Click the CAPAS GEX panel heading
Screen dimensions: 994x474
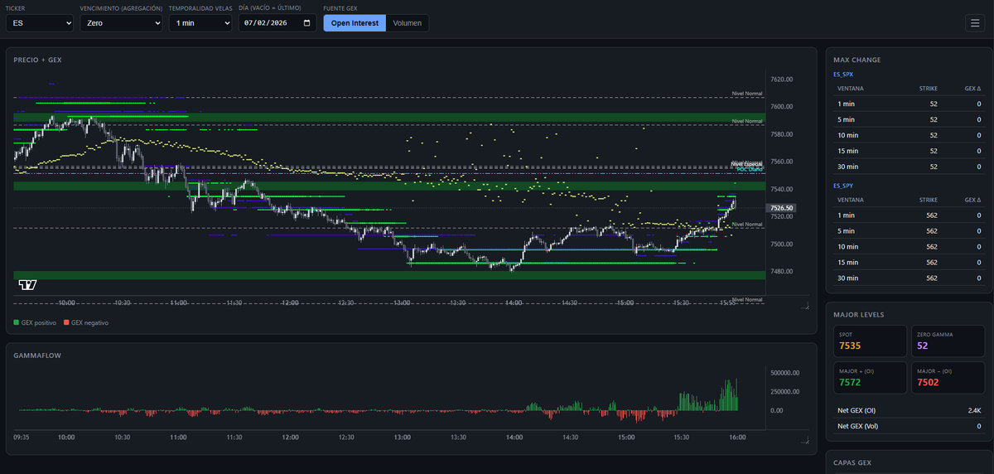coord(852,462)
